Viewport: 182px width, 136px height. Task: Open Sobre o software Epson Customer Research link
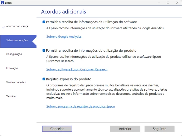(x=77, y=69)
